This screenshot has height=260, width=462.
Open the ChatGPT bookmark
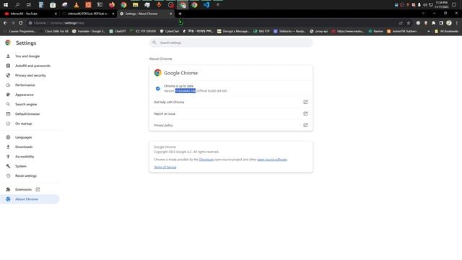[117, 31]
